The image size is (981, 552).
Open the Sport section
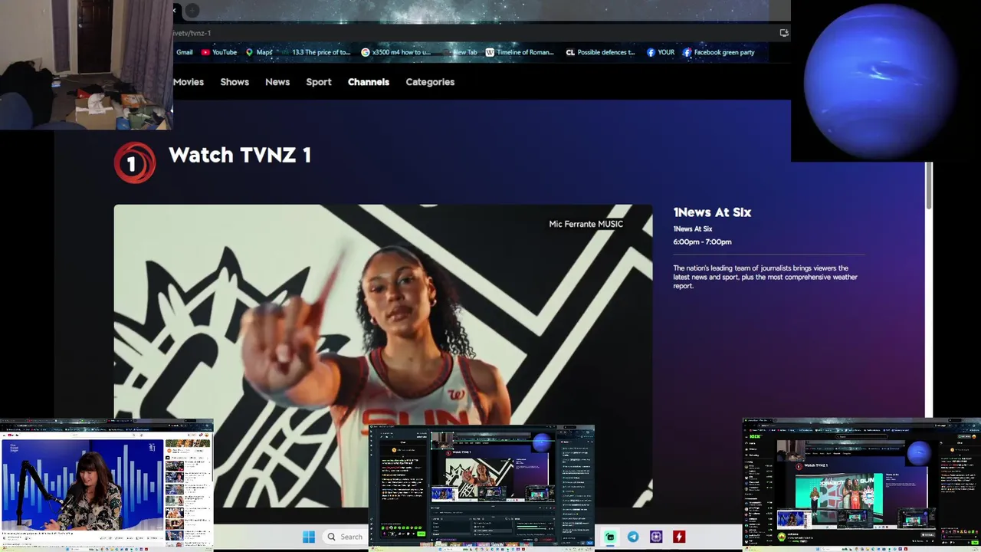click(x=319, y=82)
